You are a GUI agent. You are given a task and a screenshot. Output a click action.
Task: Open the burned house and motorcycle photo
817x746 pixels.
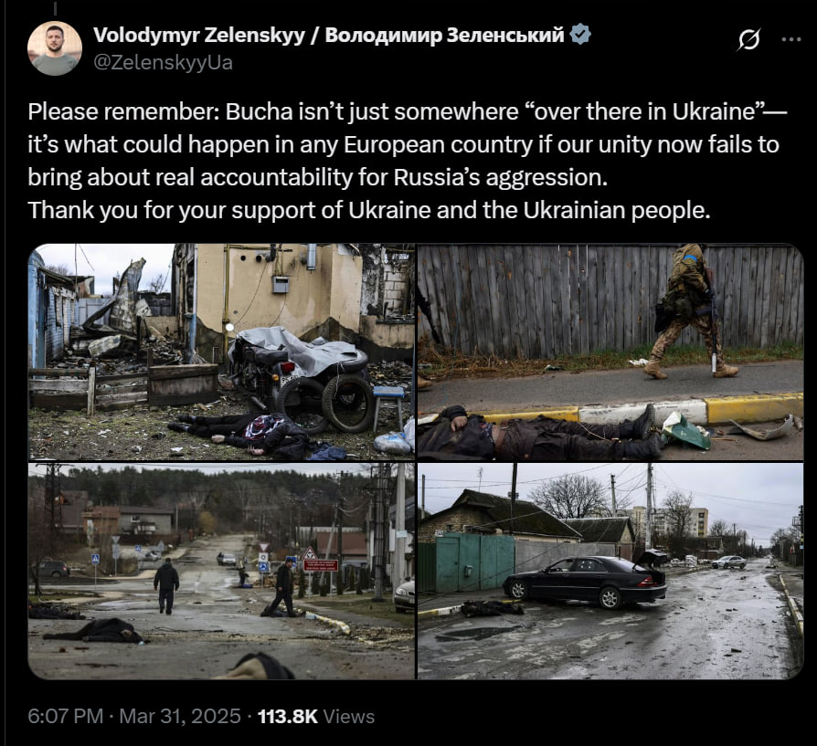[221, 352]
